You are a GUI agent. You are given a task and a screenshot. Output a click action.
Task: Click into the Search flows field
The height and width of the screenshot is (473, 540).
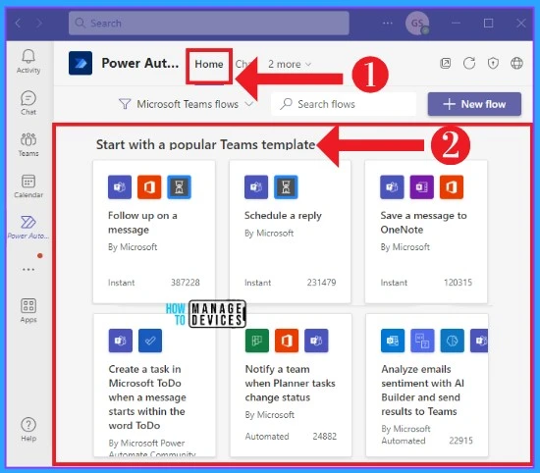[344, 104]
